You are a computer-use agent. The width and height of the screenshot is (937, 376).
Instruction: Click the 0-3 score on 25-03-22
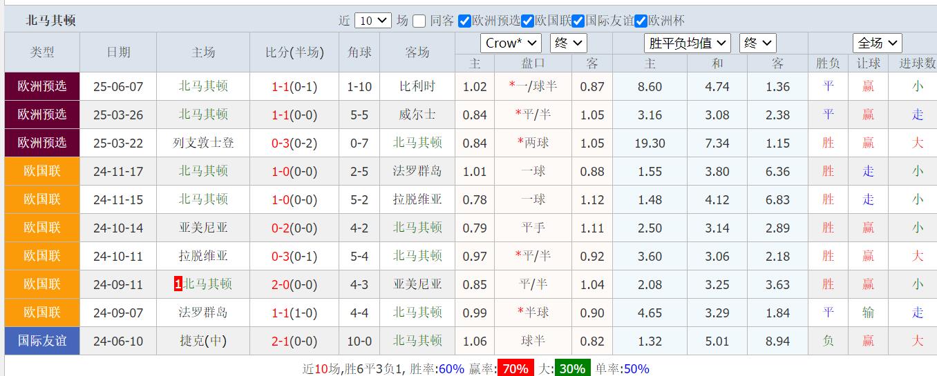(280, 143)
